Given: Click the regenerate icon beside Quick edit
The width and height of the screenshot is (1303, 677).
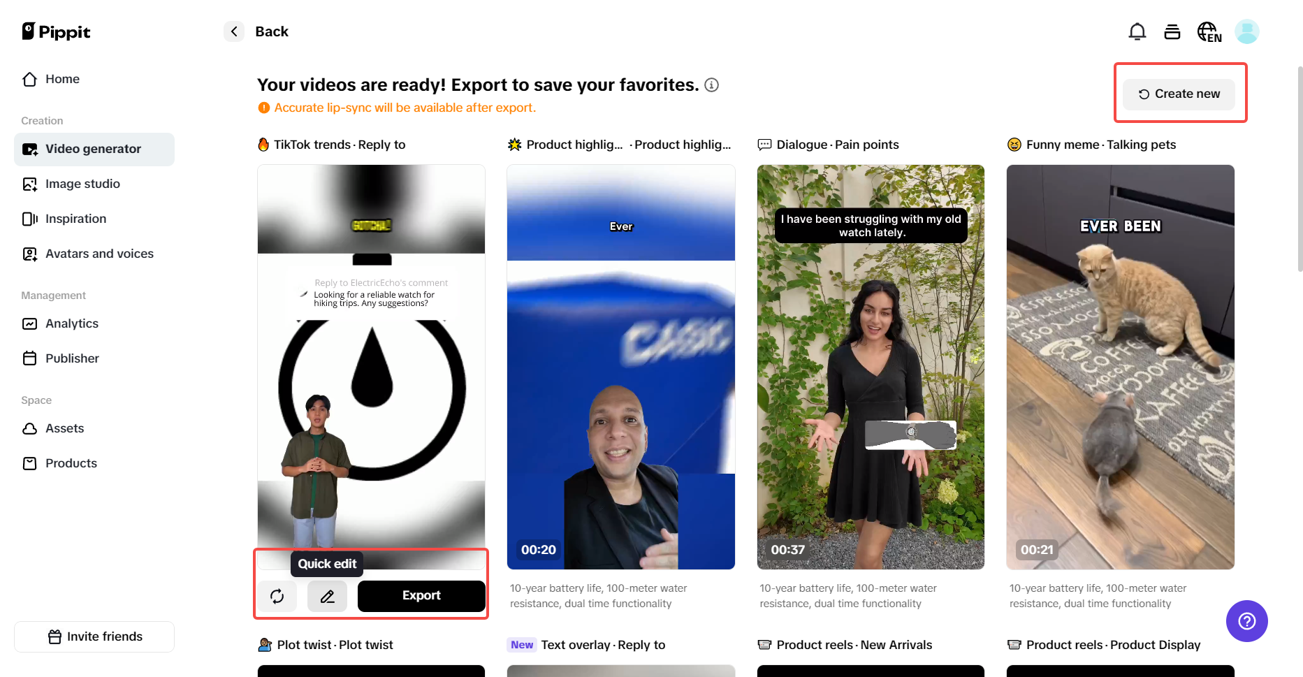Looking at the screenshot, I should coord(277,596).
